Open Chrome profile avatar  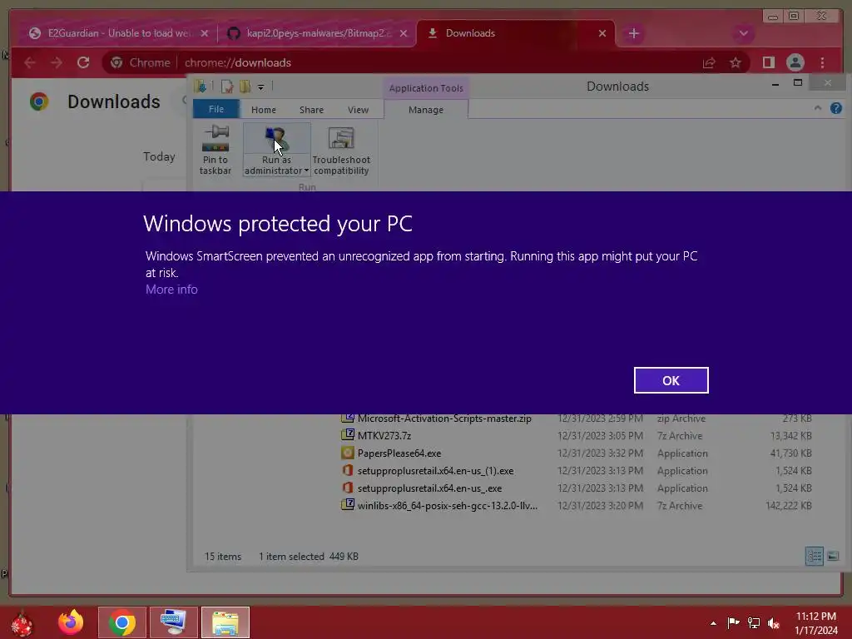point(795,62)
